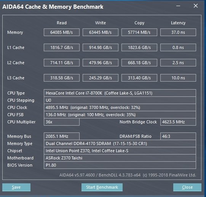Click the L3 Cache Latency 10.0 ns box
This screenshot has width=206, height=197.
pyautogui.click(x=178, y=78)
